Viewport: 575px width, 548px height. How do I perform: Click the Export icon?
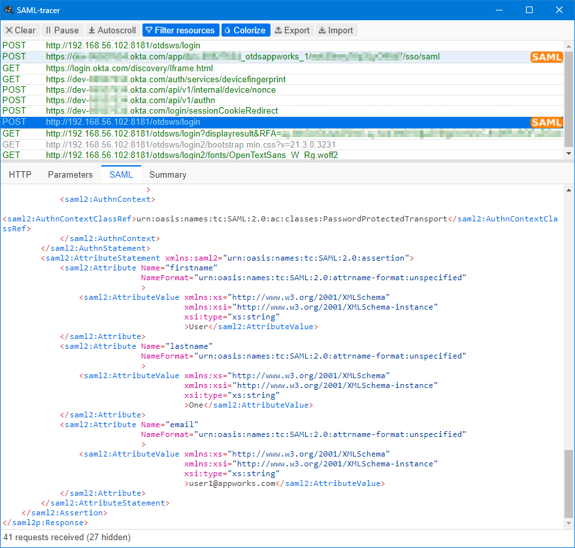coord(279,30)
